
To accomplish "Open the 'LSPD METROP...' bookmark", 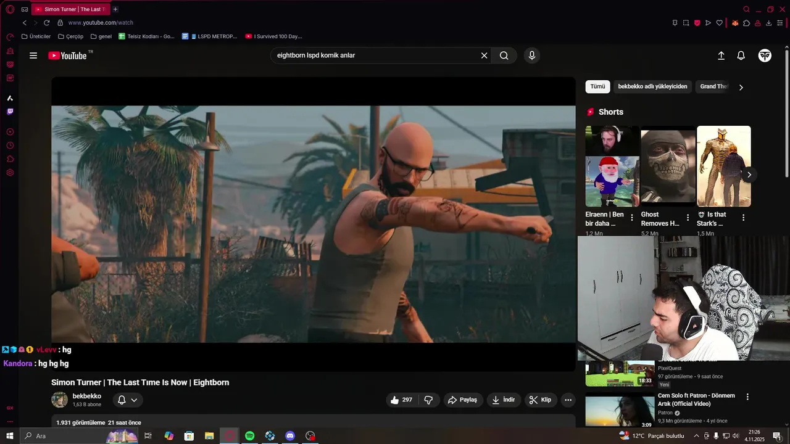I will (209, 36).
